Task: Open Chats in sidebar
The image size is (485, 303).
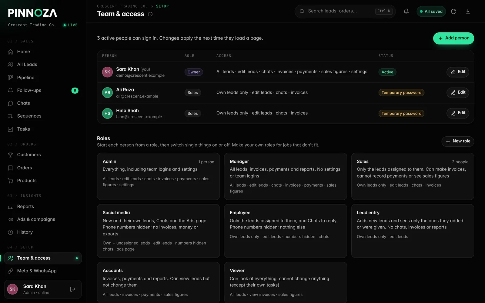Action: point(43,103)
